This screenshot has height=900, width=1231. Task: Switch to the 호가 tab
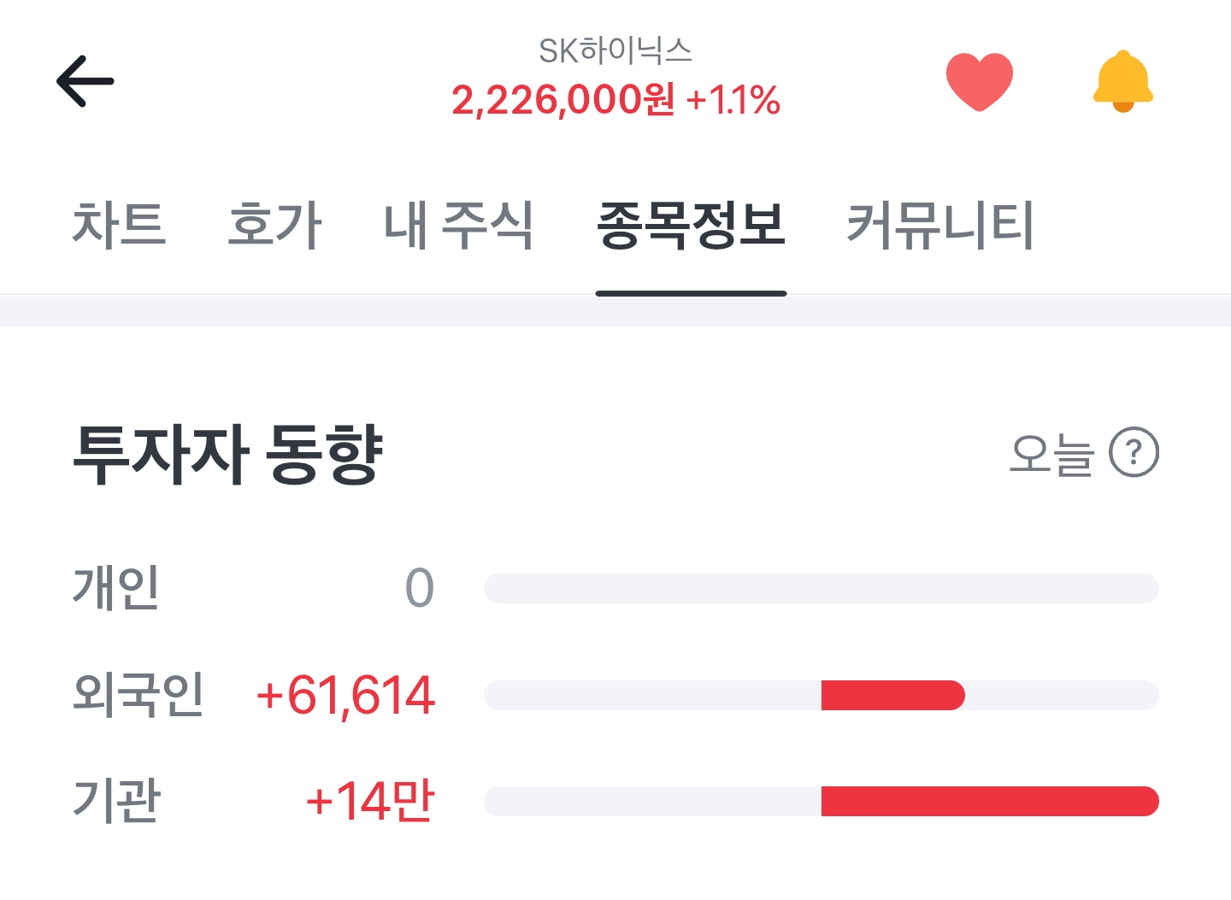click(275, 225)
